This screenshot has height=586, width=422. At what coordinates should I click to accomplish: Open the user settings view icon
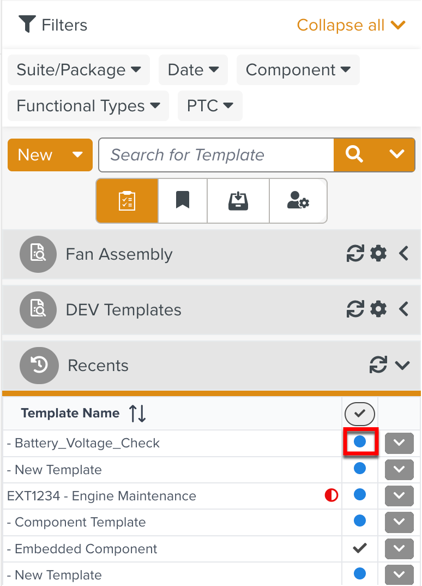click(298, 201)
